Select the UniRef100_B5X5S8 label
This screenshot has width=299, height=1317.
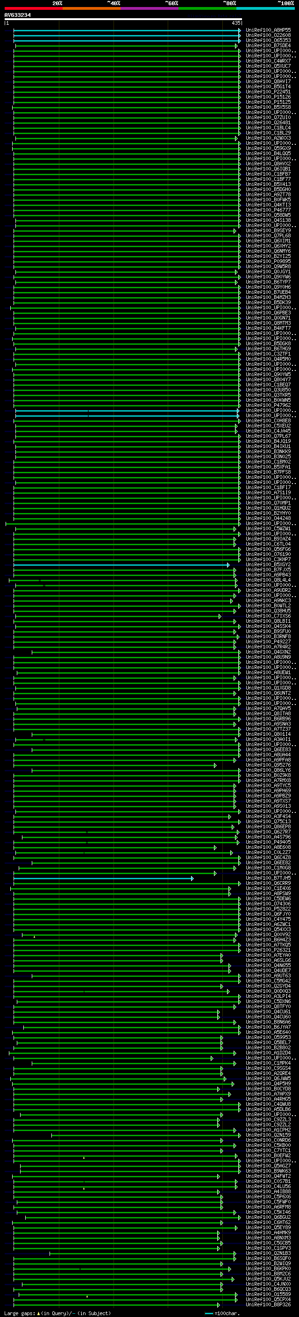[268, 107]
